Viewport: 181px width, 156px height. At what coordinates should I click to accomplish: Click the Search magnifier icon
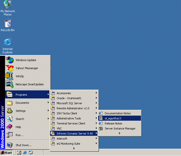point(10,119)
